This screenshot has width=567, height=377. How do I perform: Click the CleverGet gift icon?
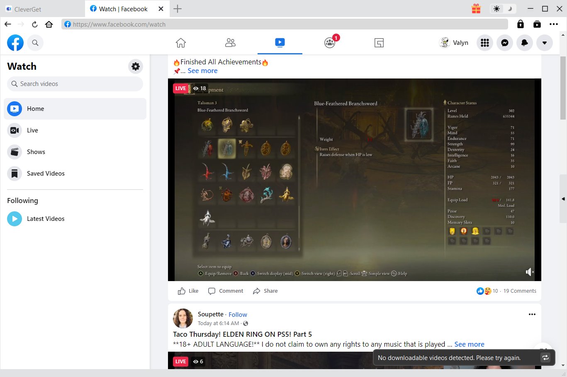pyautogui.click(x=476, y=9)
